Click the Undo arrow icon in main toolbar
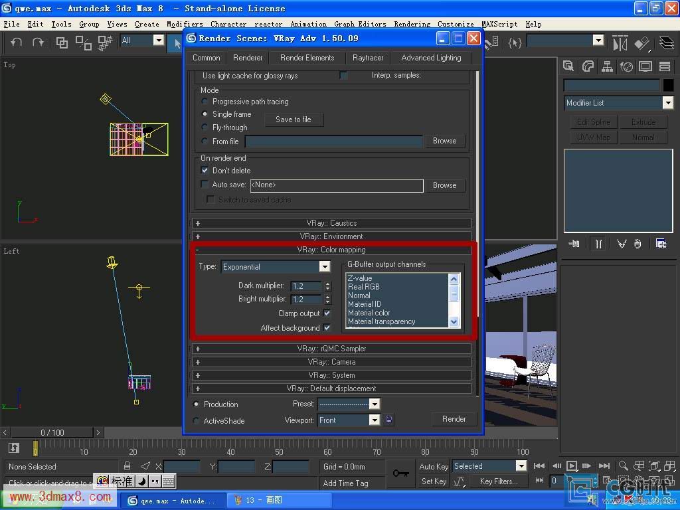This screenshot has height=510, width=680. pyautogui.click(x=17, y=42)
